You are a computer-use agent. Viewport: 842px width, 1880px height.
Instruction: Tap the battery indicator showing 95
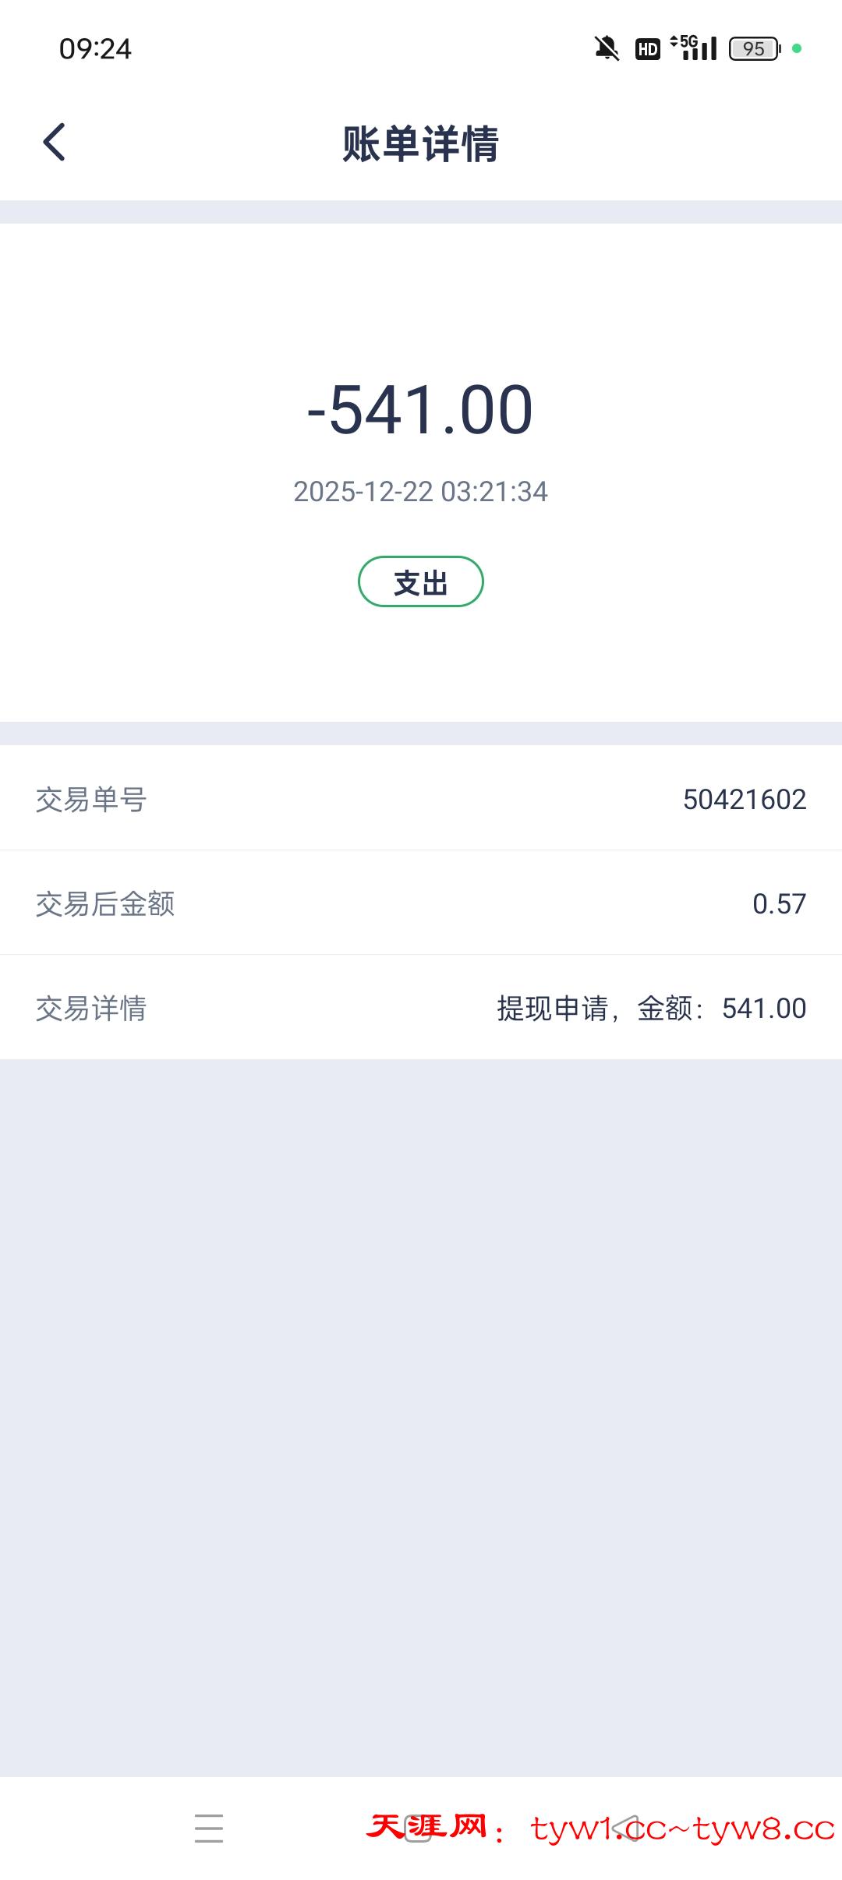(754, 49)
